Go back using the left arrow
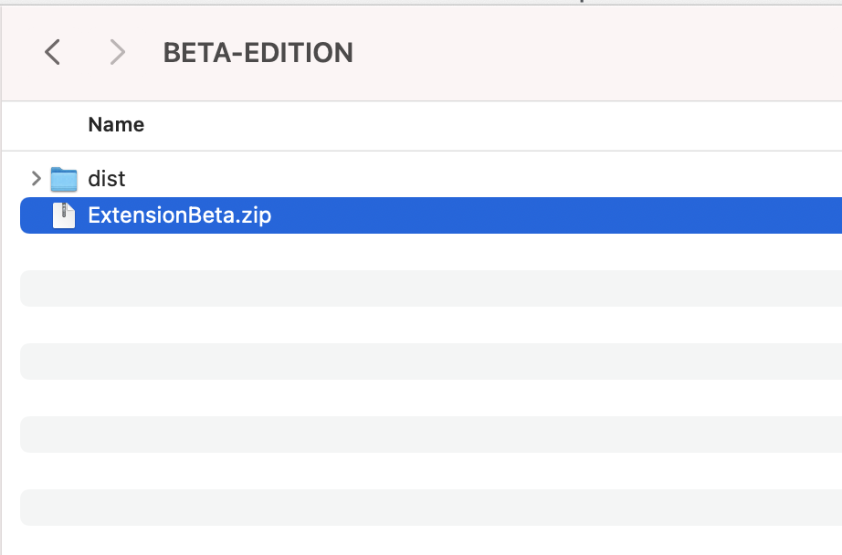This screenshot has height=555, width=842. click(x=52, y=52)
